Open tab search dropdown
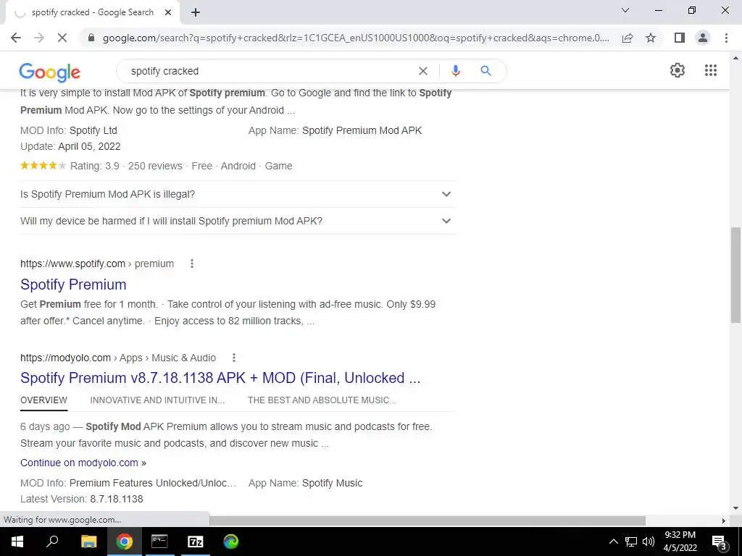742x556 pixels. [x=625, y=10]
